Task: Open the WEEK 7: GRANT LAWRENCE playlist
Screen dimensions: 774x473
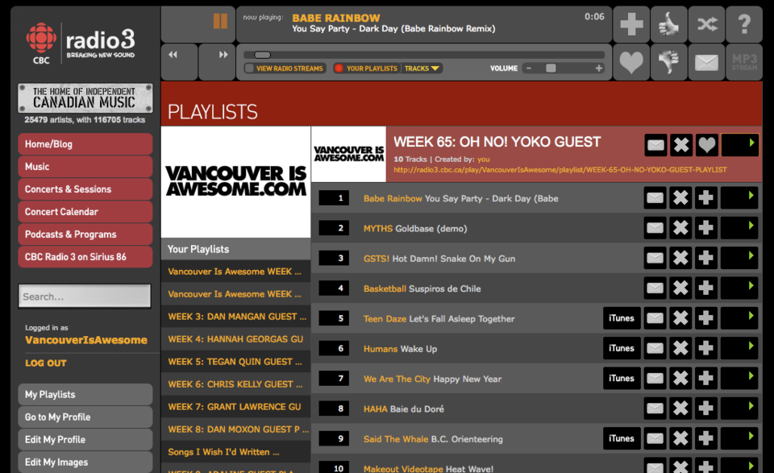Action: point(236,407)
